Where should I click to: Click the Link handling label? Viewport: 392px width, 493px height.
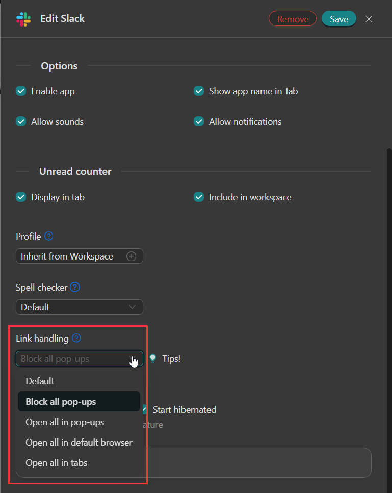click(42, 339)
